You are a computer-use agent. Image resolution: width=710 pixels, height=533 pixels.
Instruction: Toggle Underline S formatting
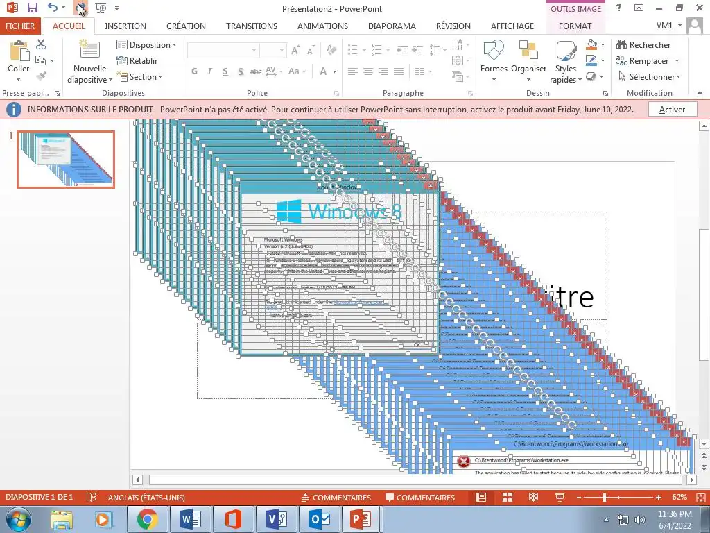pyautogui.click(x=225, y=71)
